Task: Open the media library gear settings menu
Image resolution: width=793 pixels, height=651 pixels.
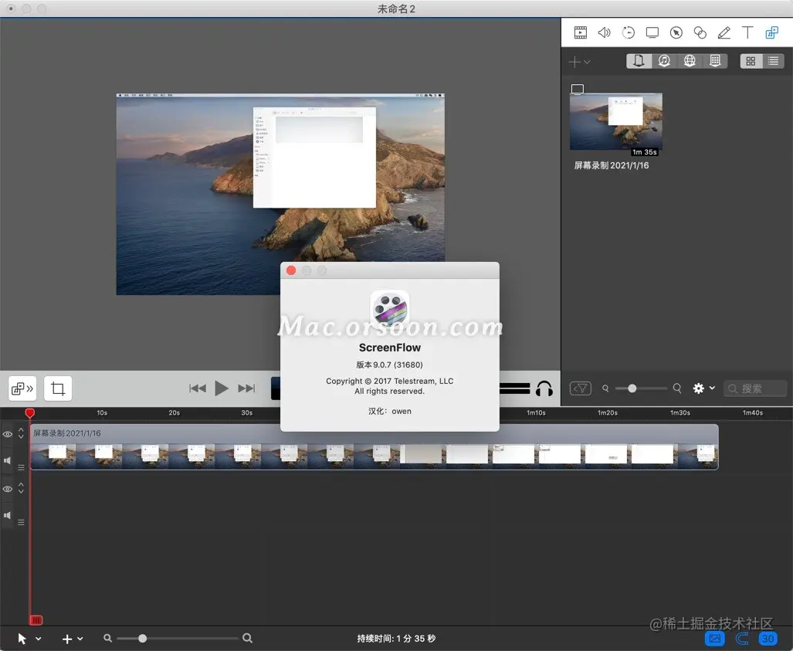Action: click(704, 388)
